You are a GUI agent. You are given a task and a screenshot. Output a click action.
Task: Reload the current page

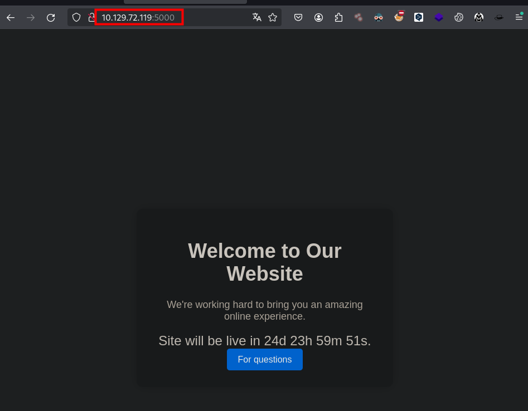point(51,18)
